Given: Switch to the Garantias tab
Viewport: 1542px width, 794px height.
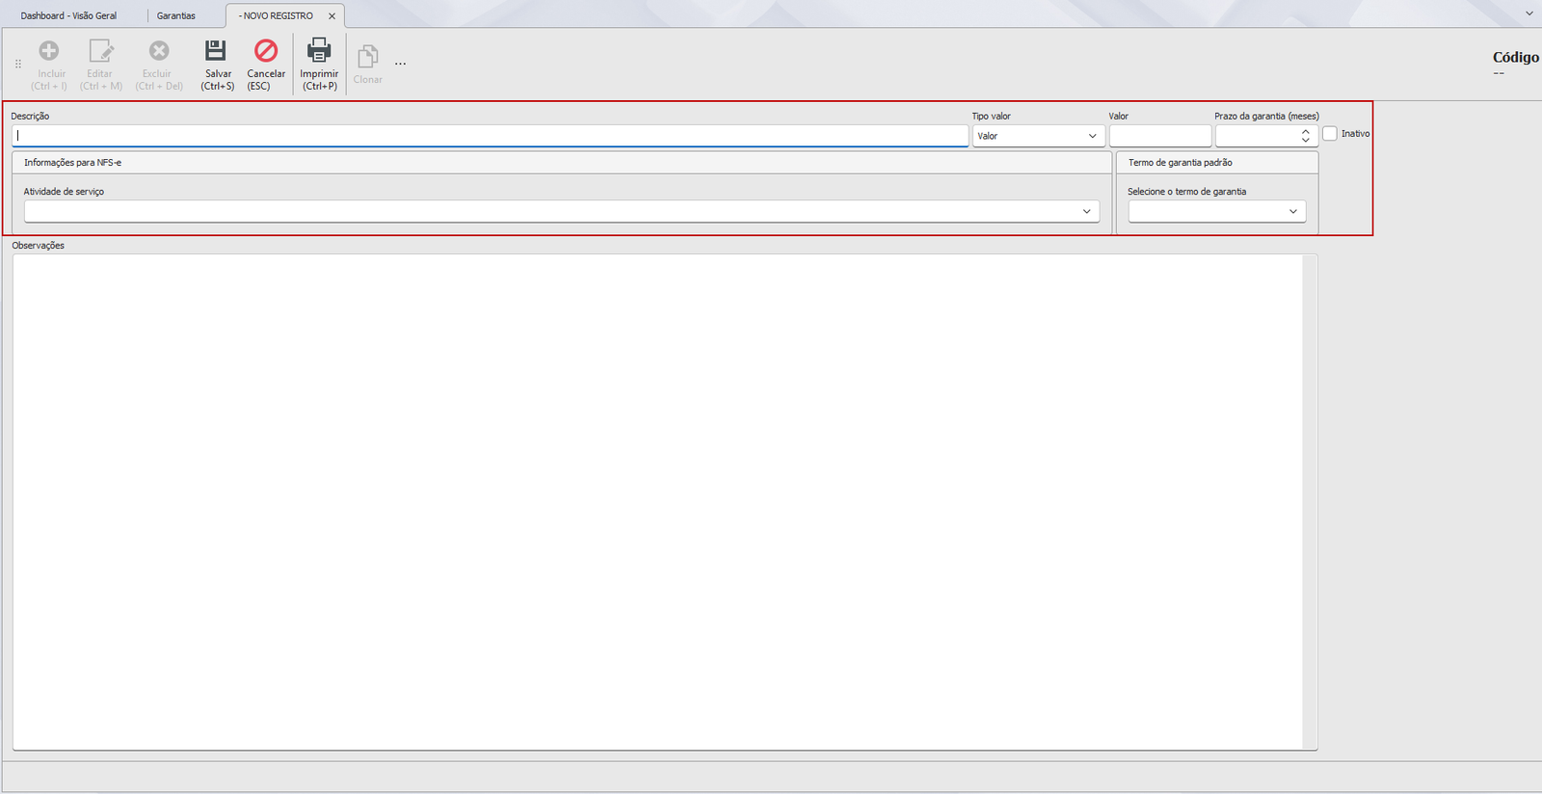Looking at the screenshot, I should pos(176,15).
